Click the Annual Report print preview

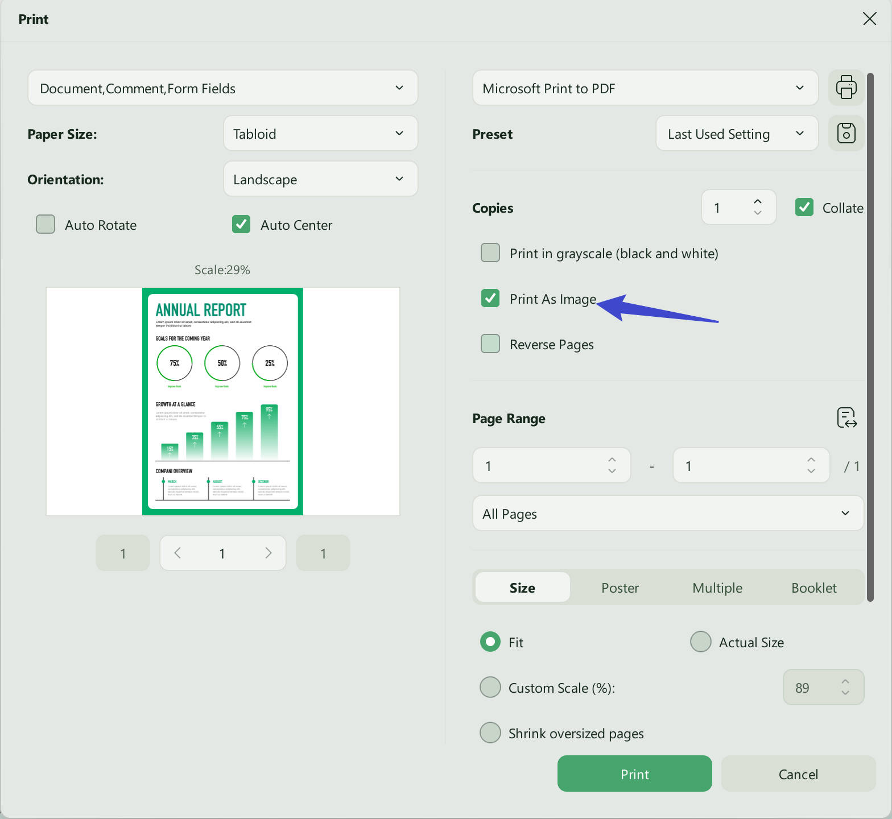(223, 402)
